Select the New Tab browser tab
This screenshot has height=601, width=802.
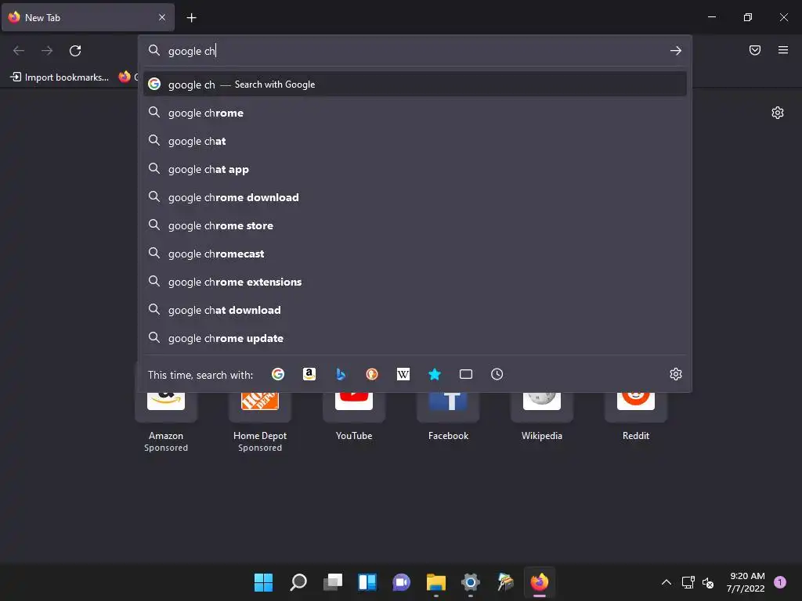[88, 17]
